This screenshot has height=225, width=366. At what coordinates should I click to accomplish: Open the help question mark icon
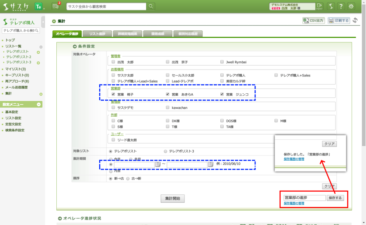pyautogui.click(x=341, y=6)
